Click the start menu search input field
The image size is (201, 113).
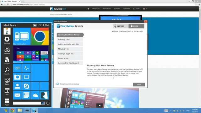click(27, 103)
